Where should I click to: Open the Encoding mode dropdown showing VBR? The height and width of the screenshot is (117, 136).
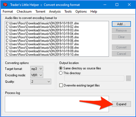(37, 75)
